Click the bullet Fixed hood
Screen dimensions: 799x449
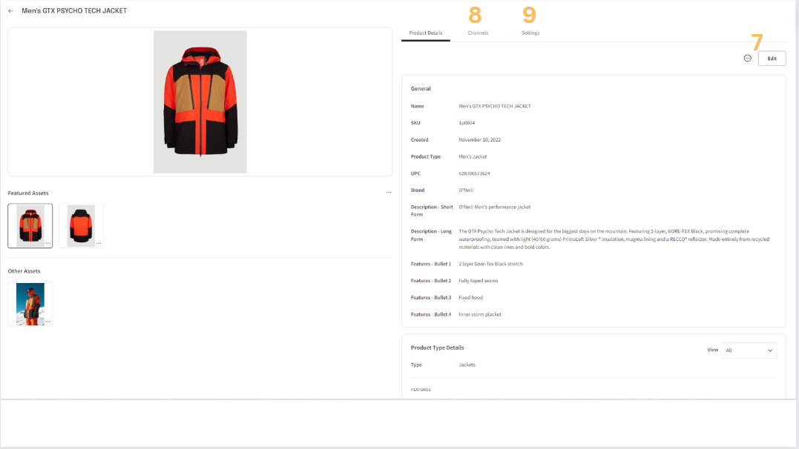[x=471, y=298]
